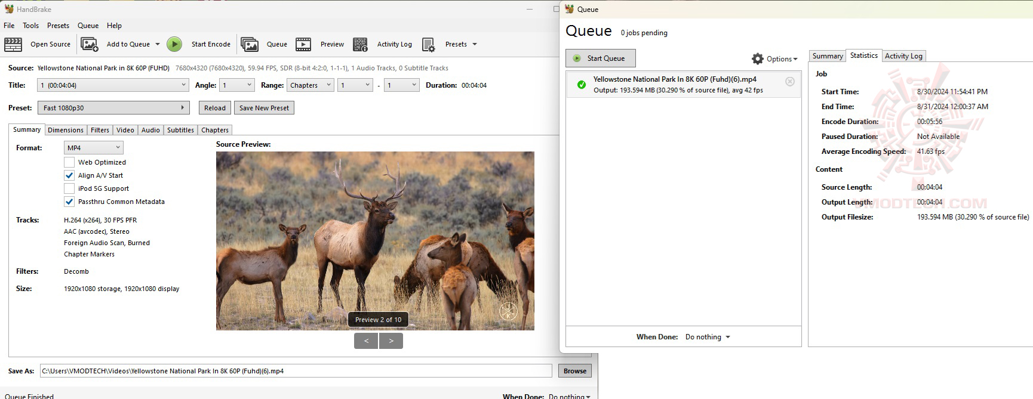The height and width of the screenshot is (399, 1033).
Task: Switch to the Dimensions tab
Action: (x=66, y=130)
